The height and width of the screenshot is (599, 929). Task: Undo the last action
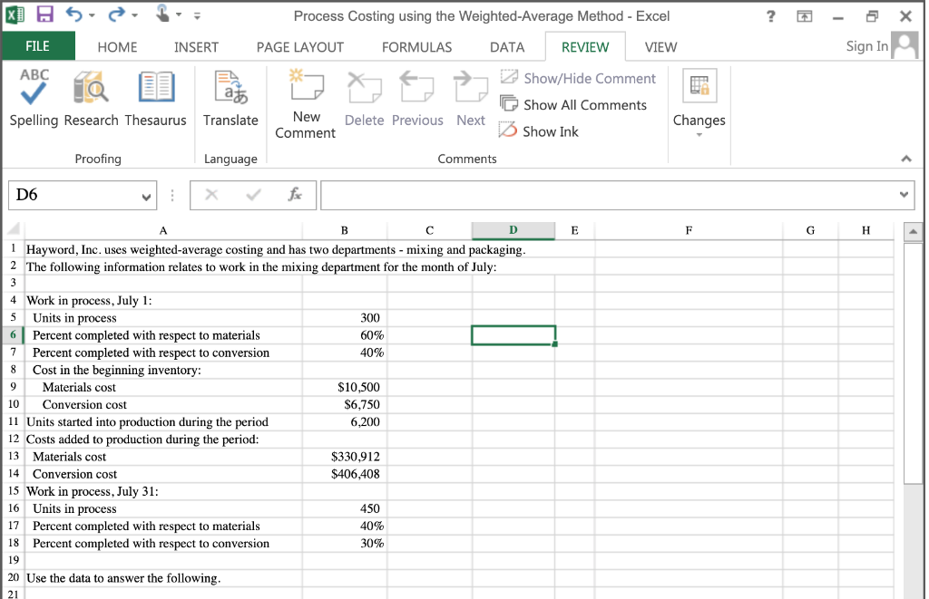tap(73, 14)
